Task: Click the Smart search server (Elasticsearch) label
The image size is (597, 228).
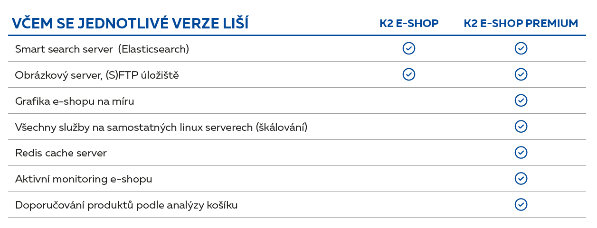Action: coord(102,49)
